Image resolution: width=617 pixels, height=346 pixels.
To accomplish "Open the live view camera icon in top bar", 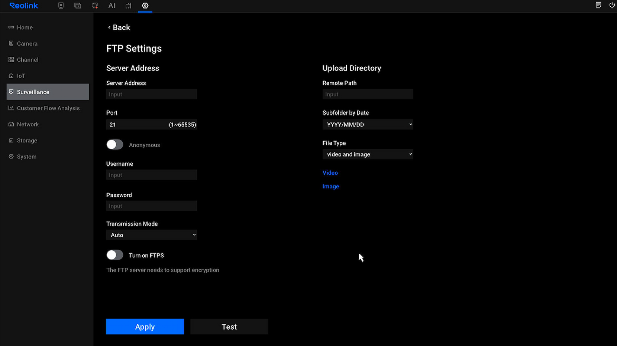I will (61, 6).
